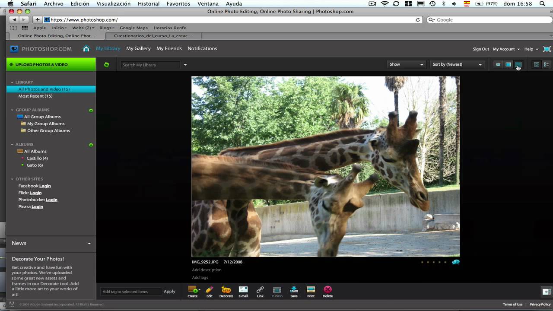
Task: Open the My Gallery tab
Action: [138, 48]
